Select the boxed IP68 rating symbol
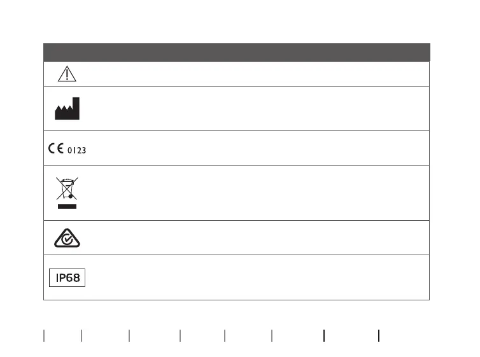 tap(67, 278)
